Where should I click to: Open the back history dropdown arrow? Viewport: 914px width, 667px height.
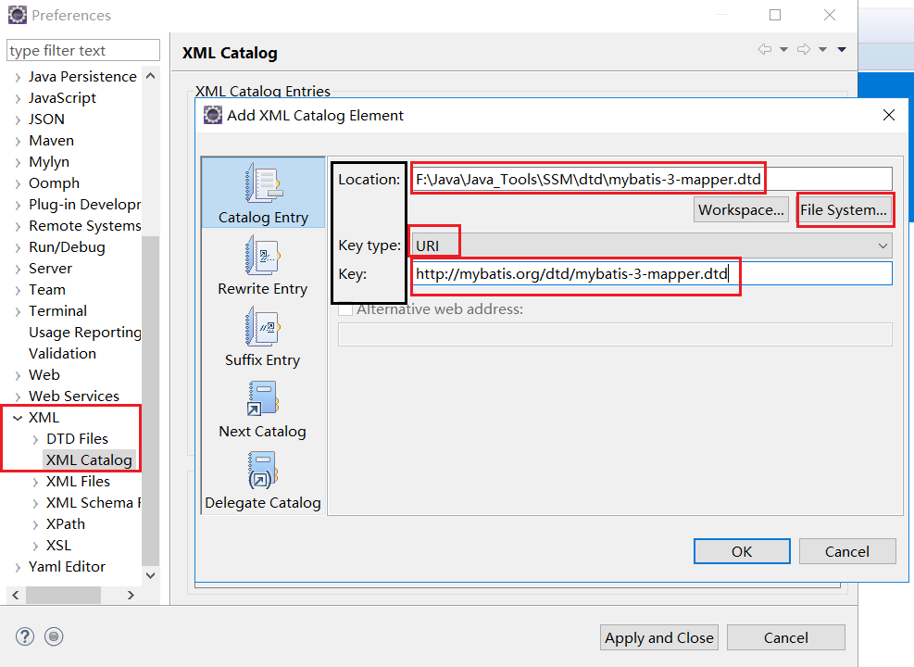tap(784, 49)
